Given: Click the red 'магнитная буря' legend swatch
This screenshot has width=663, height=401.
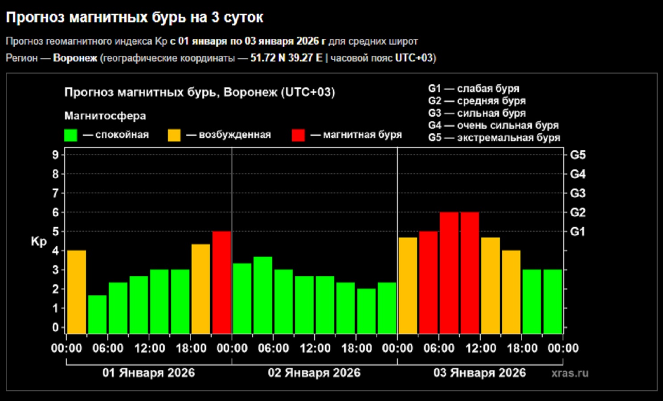Looking at the screenshot, I should click(x=298, y=135).
